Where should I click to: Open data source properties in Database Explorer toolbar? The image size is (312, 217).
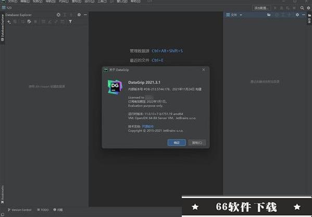(29, 22)
